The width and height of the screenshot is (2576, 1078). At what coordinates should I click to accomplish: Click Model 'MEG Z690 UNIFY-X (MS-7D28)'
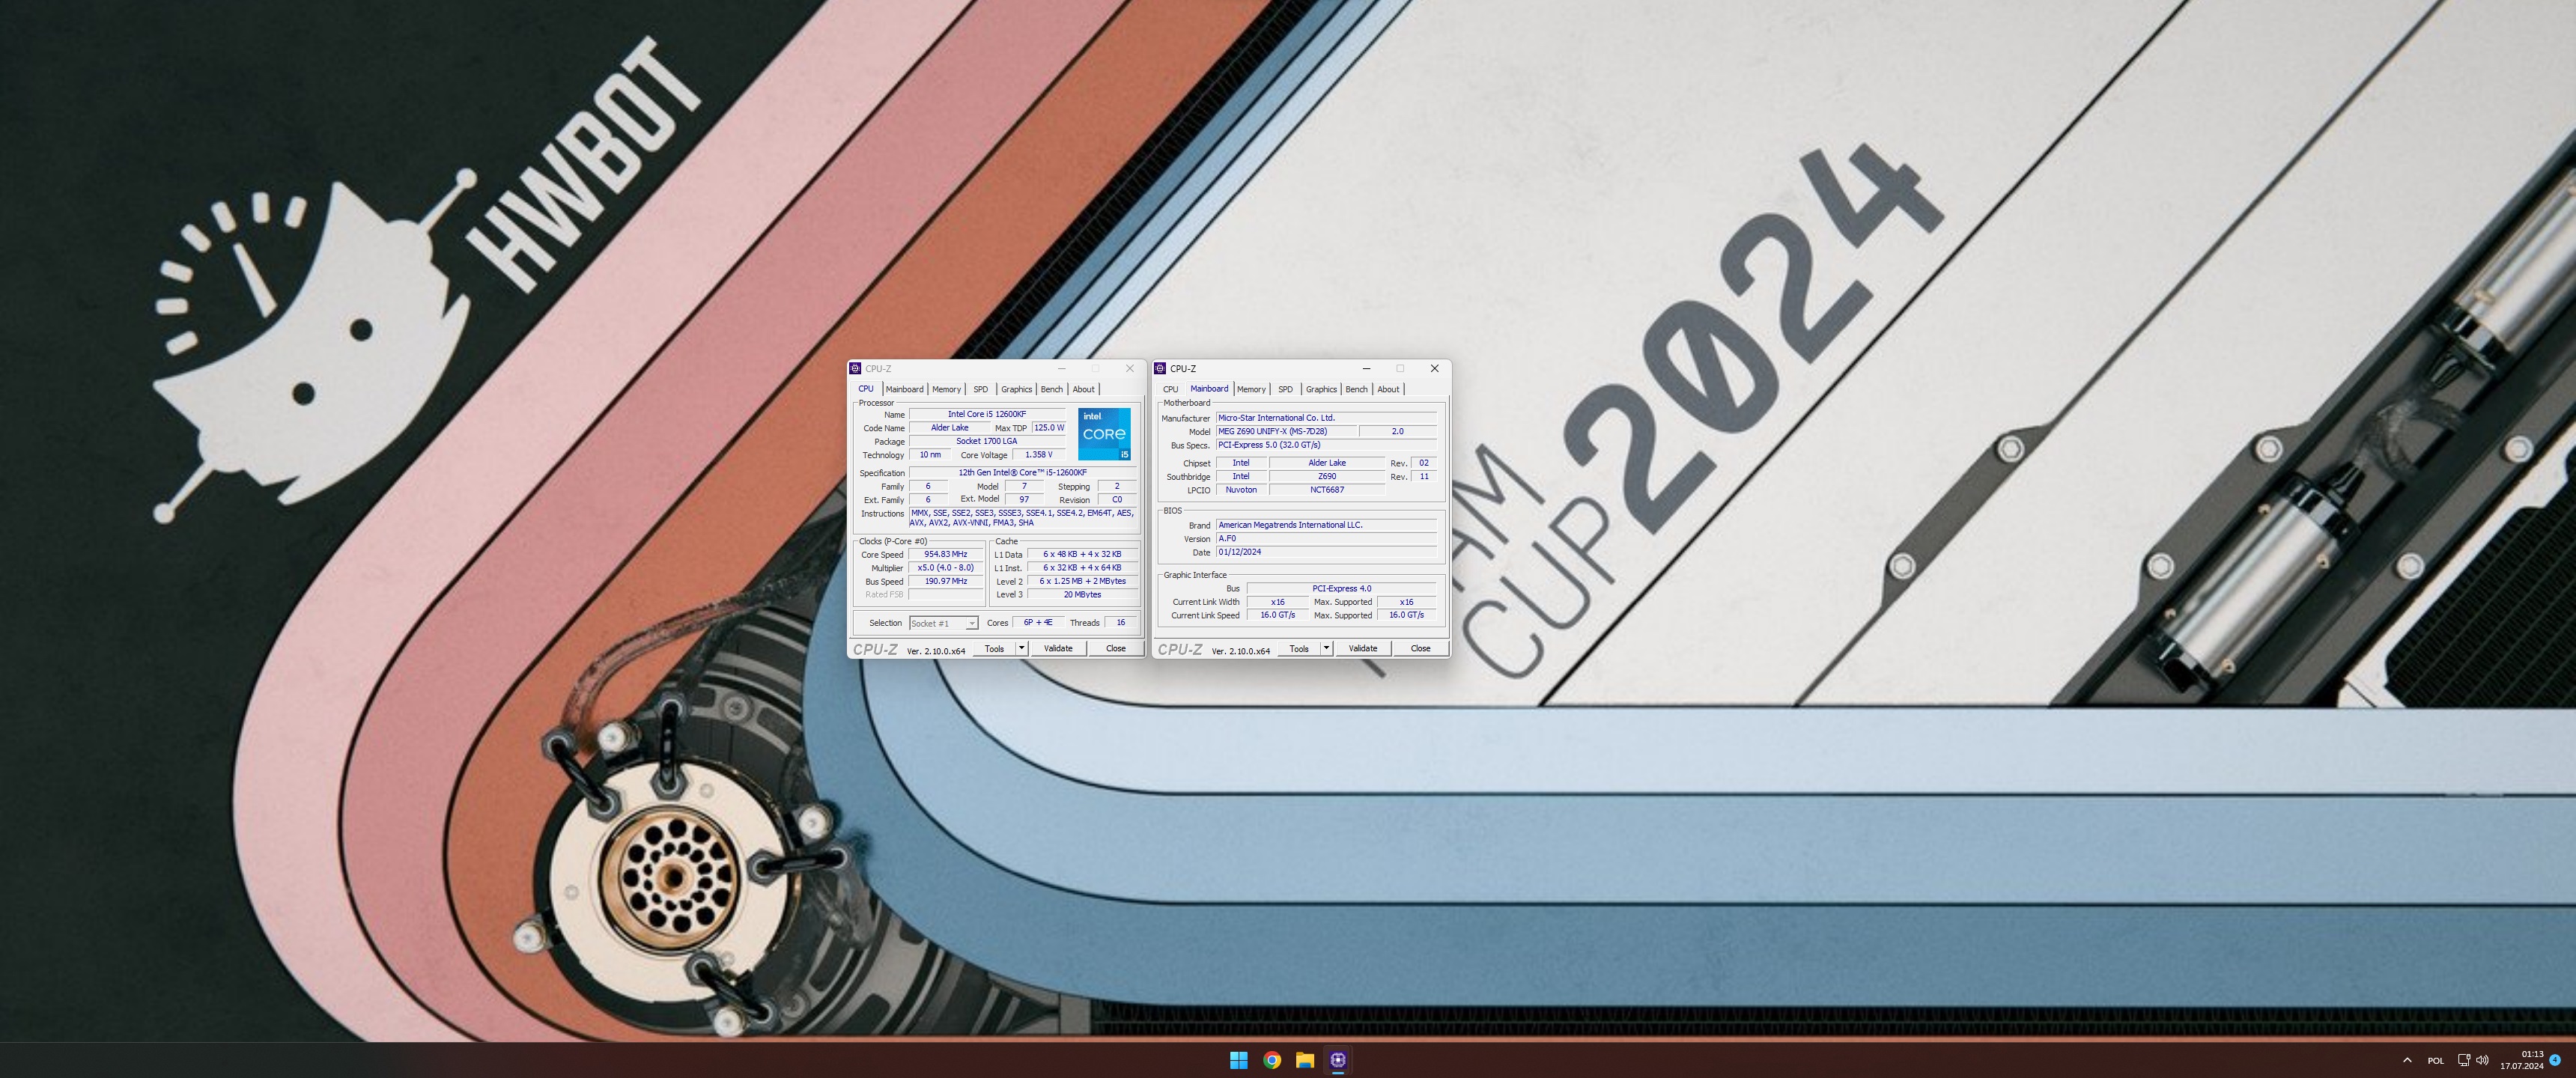pos(1286,432)
